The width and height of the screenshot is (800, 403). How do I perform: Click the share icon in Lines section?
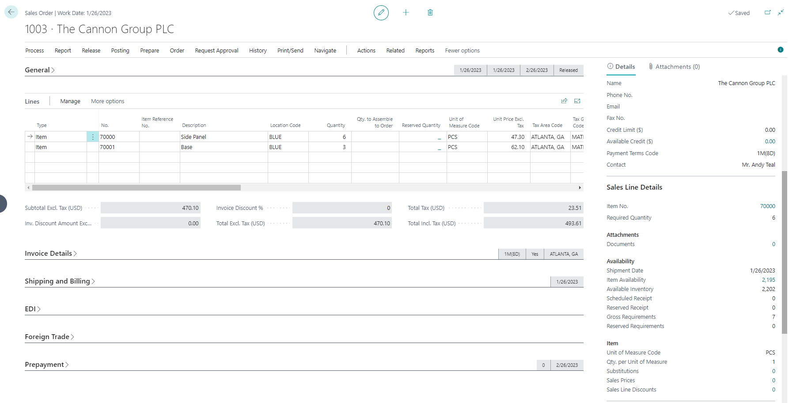coord(564,101)
